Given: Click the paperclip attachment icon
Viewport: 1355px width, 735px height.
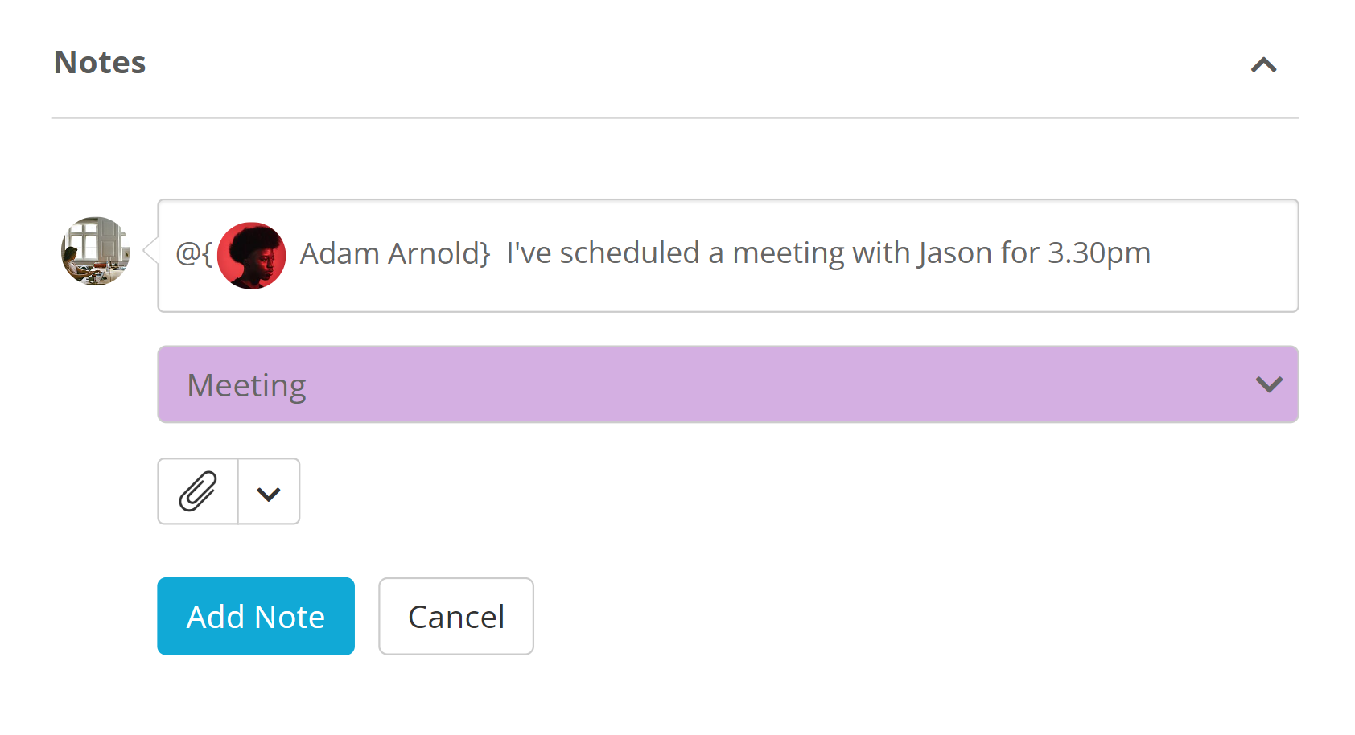Looking at the screenshot, I should (x=197, y=491).
